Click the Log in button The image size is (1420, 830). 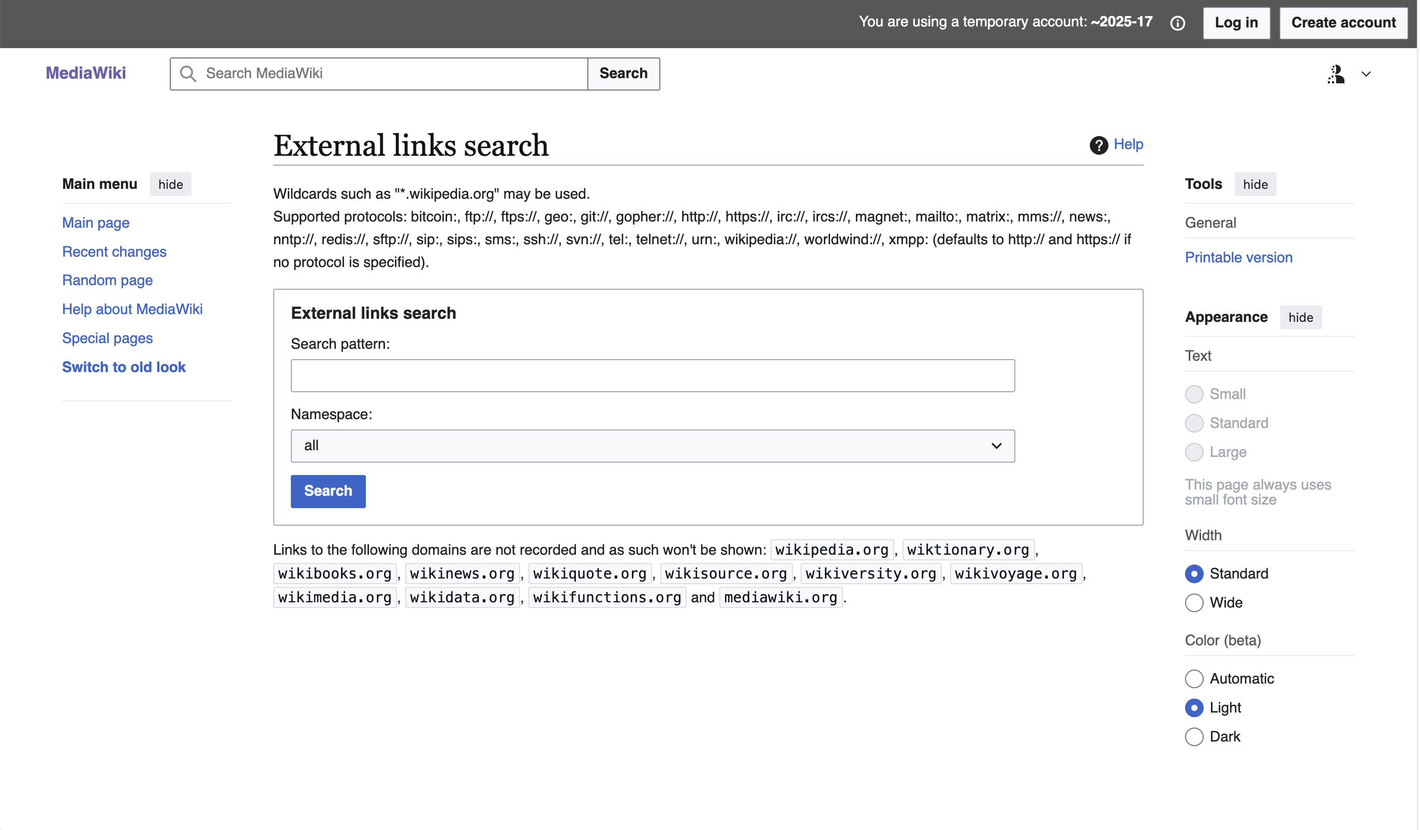coord(1236,23)
